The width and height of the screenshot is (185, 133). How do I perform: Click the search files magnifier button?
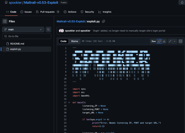pos(48,29)
